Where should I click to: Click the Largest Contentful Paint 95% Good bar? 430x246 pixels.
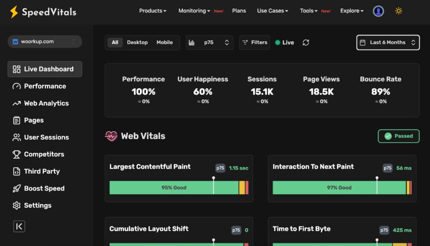(x=174, y=188)
